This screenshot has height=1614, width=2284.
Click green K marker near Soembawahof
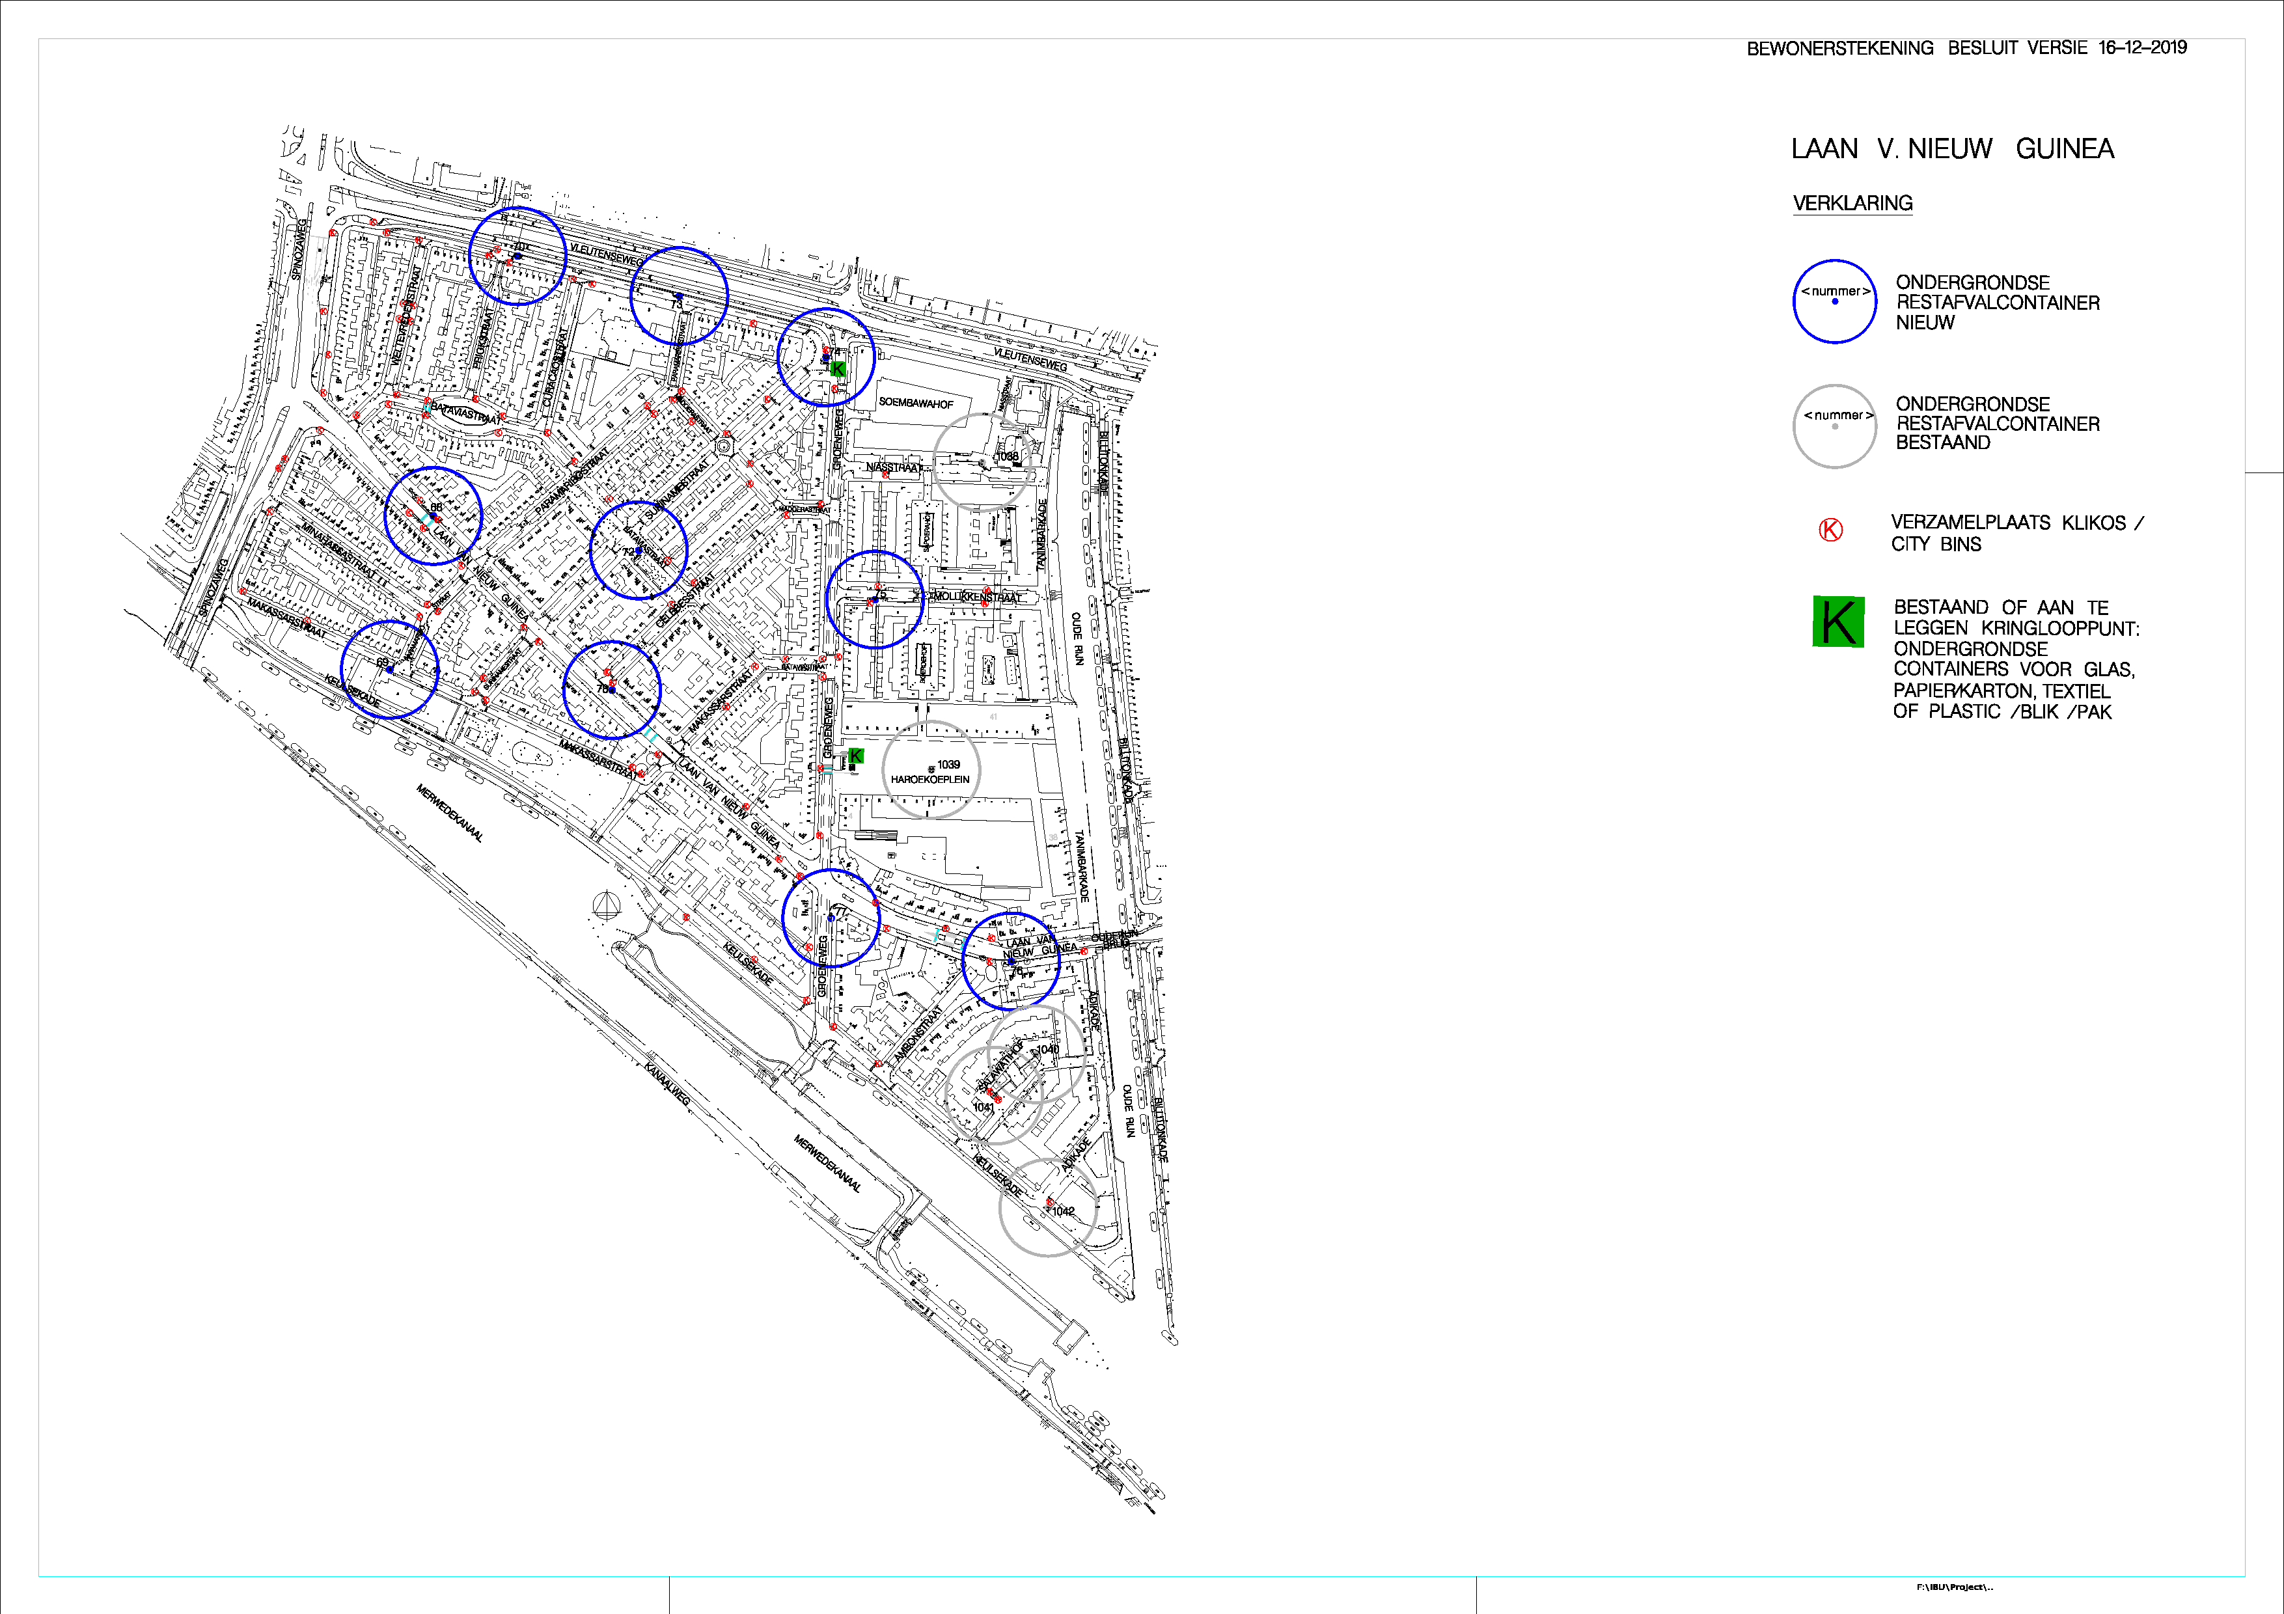(838, 369)
